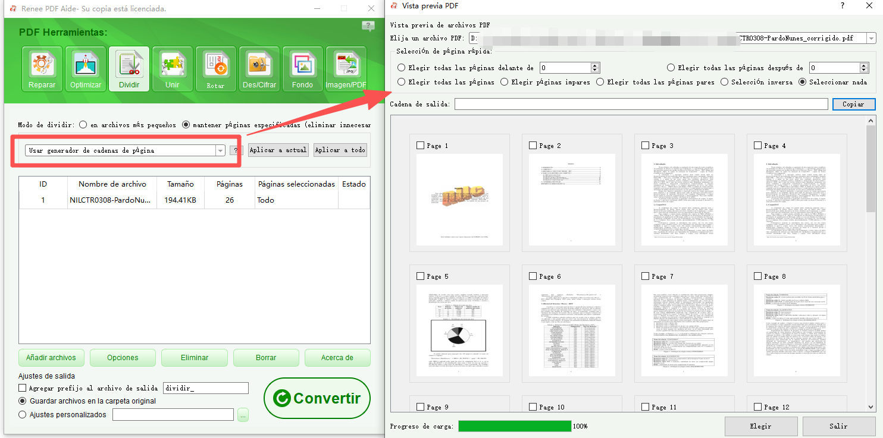
Task: Open the Unir merge tool
Action: tap(172, 69)
